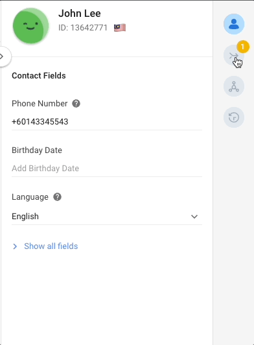
Task: Click the Birthday Date field label
Action: coord(37,150)
